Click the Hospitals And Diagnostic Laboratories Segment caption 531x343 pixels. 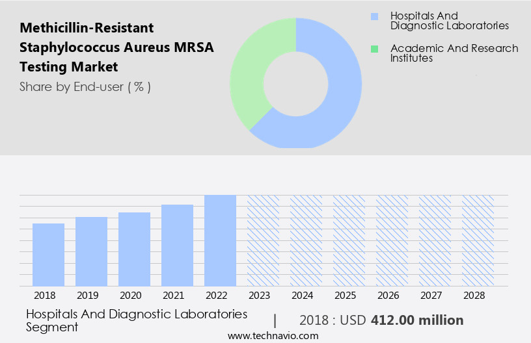pos(137,320)
